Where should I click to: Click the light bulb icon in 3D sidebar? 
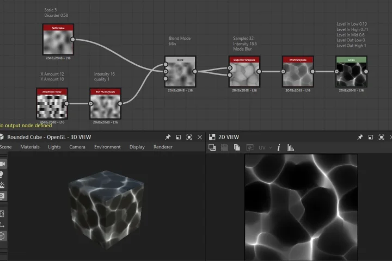click(x=2, y=175)
